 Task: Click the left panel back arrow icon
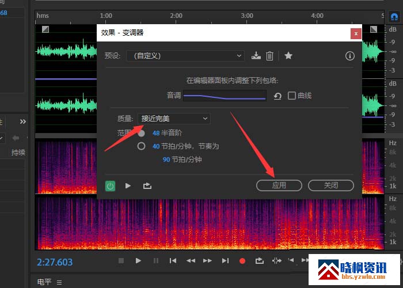tap(16, 138)
